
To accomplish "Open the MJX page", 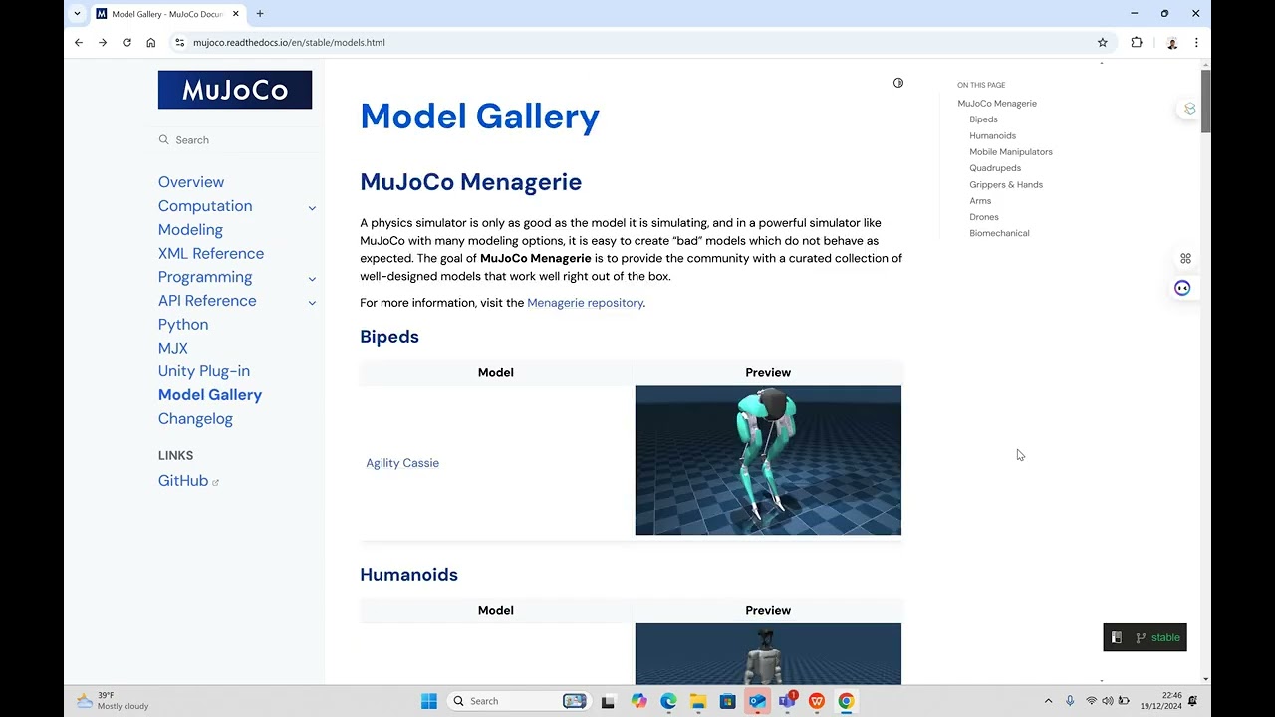I will (x=173, y=348).
